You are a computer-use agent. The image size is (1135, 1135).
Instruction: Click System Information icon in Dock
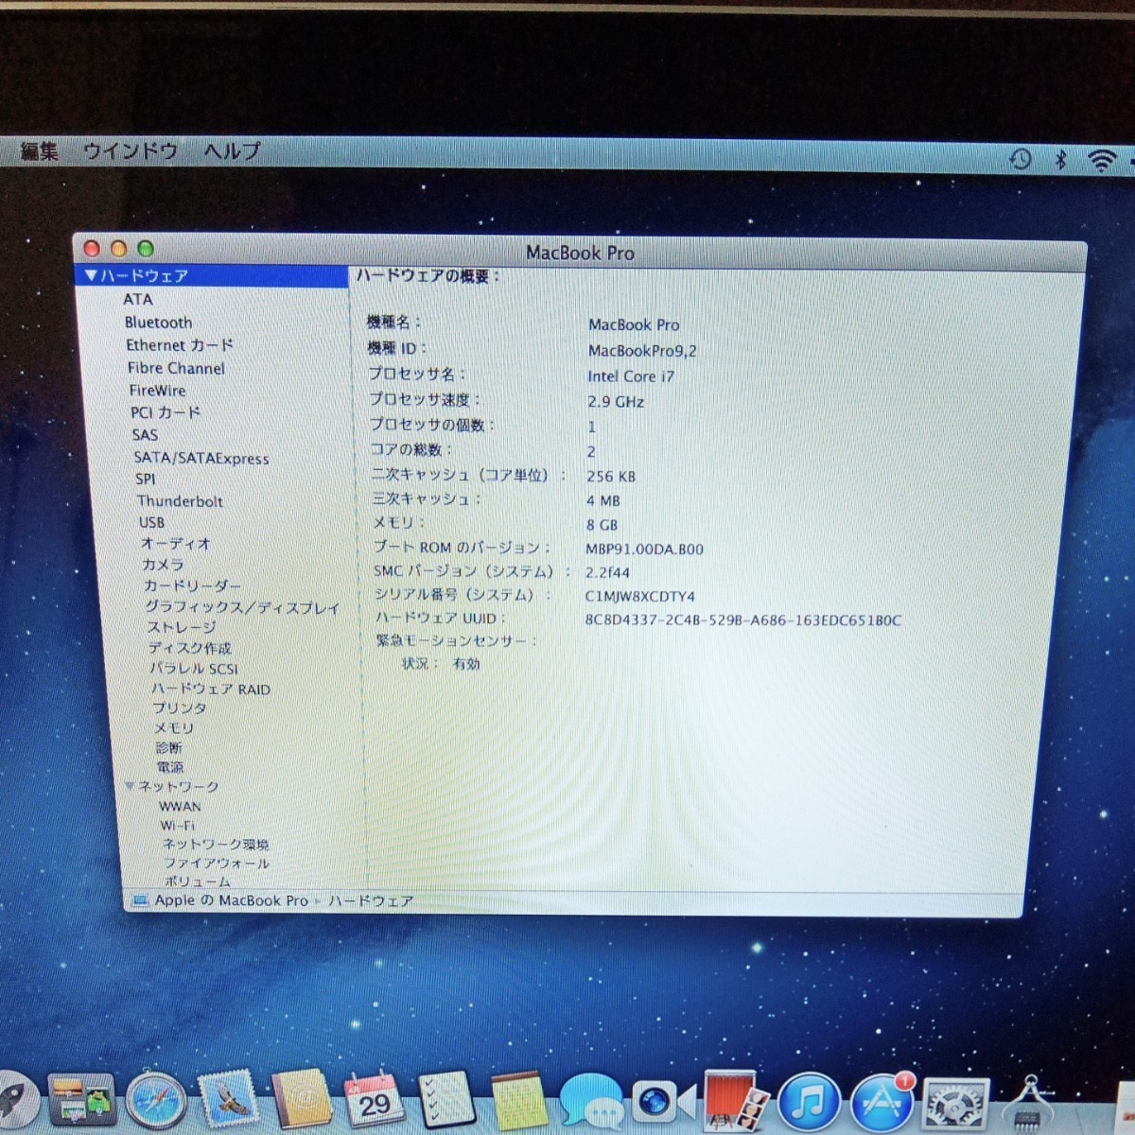(x=1031, y=1105)
